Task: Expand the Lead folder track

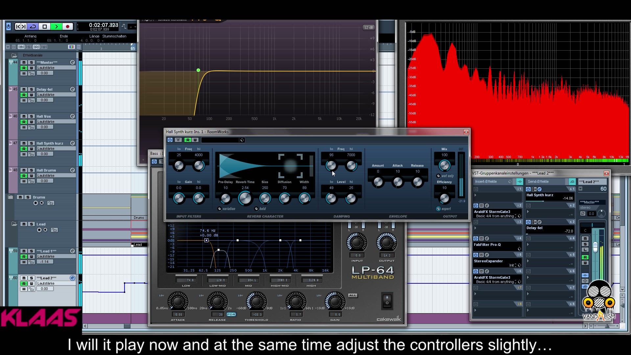Action: [x=14, y=224]
